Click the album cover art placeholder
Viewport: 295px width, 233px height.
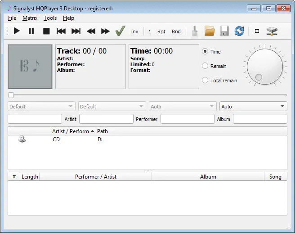30,67
